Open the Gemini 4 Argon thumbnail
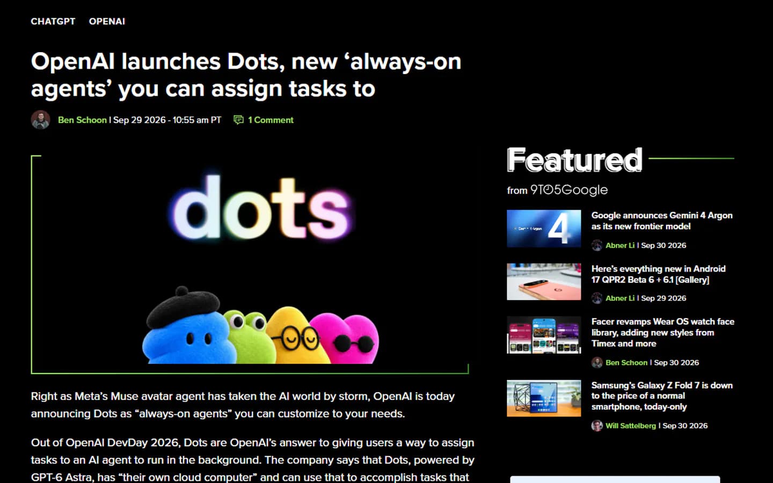 pos(544,229)
